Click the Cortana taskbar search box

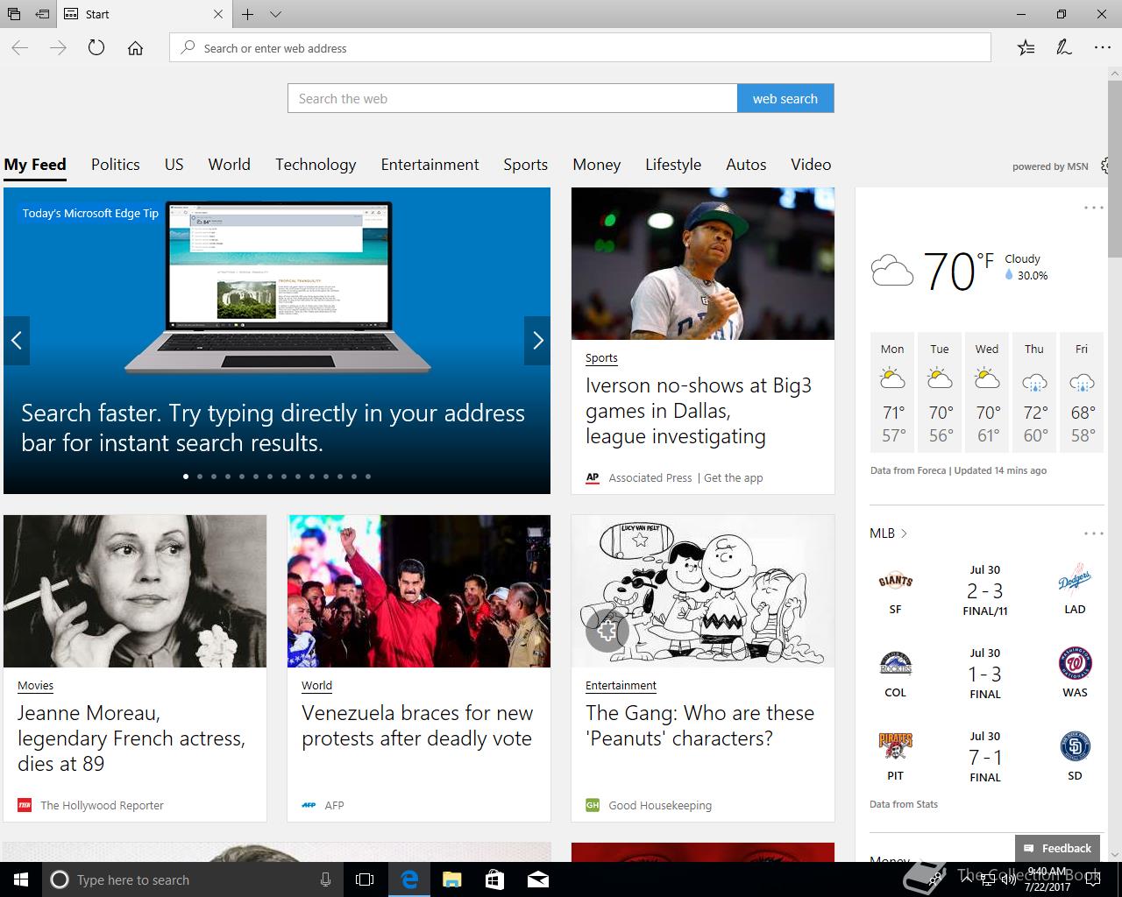[192, 879]
